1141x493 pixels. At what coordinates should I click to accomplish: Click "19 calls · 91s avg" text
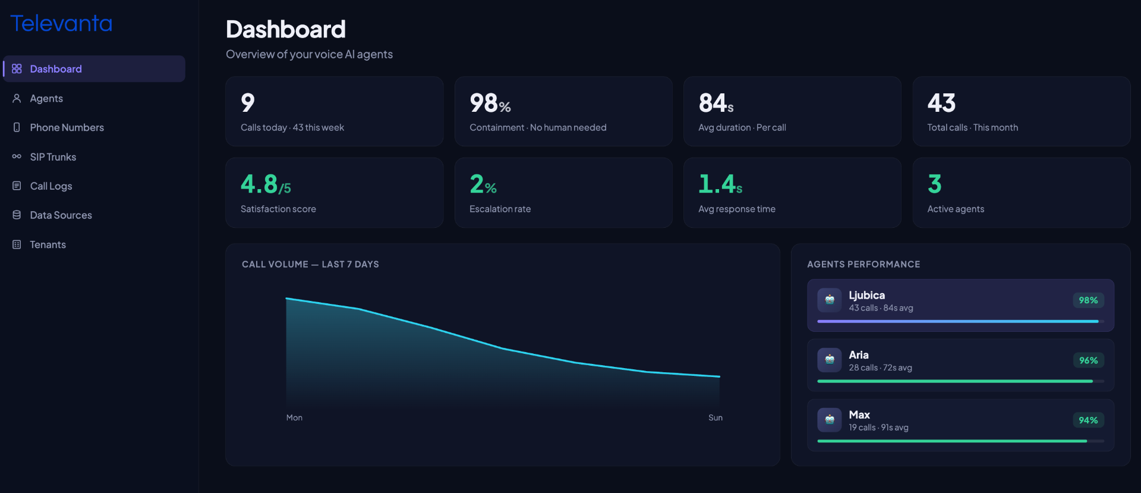[878, 428]
